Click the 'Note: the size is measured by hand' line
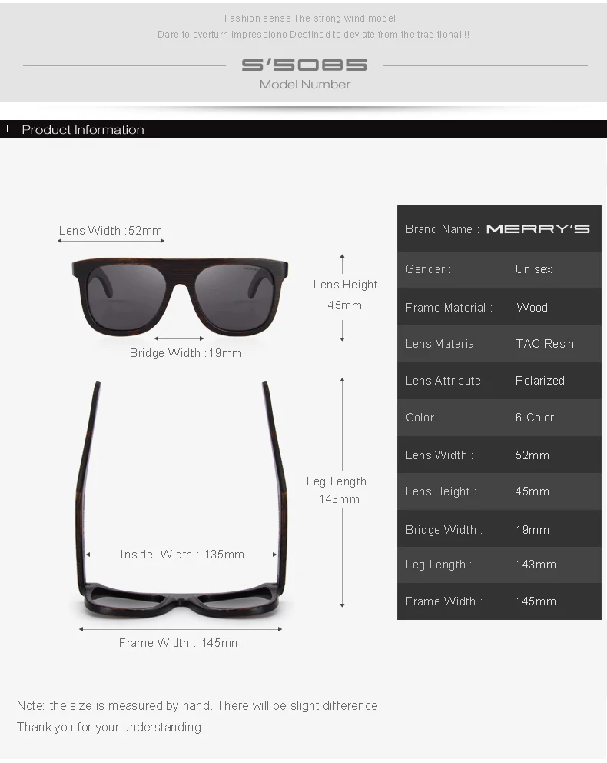Image resolution: width=607 pixels, height=763 pixels. tap(199, 705)
